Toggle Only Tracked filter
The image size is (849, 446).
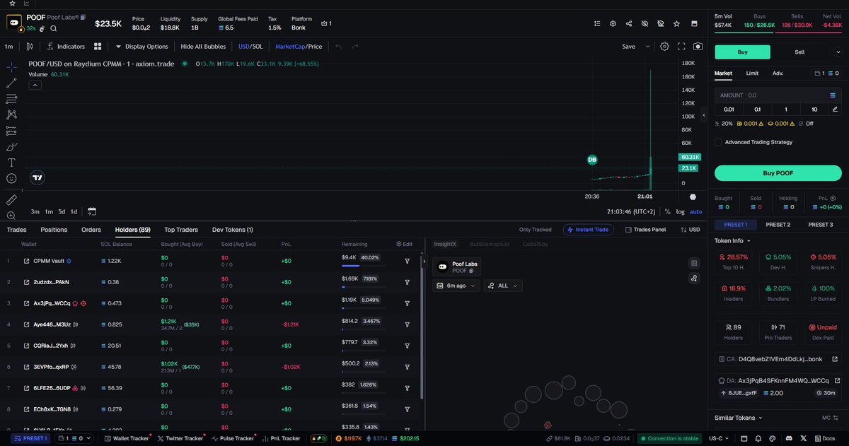point(535,230)
